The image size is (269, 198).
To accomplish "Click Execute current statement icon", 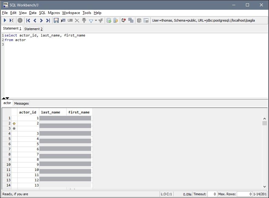I will 12,20.
